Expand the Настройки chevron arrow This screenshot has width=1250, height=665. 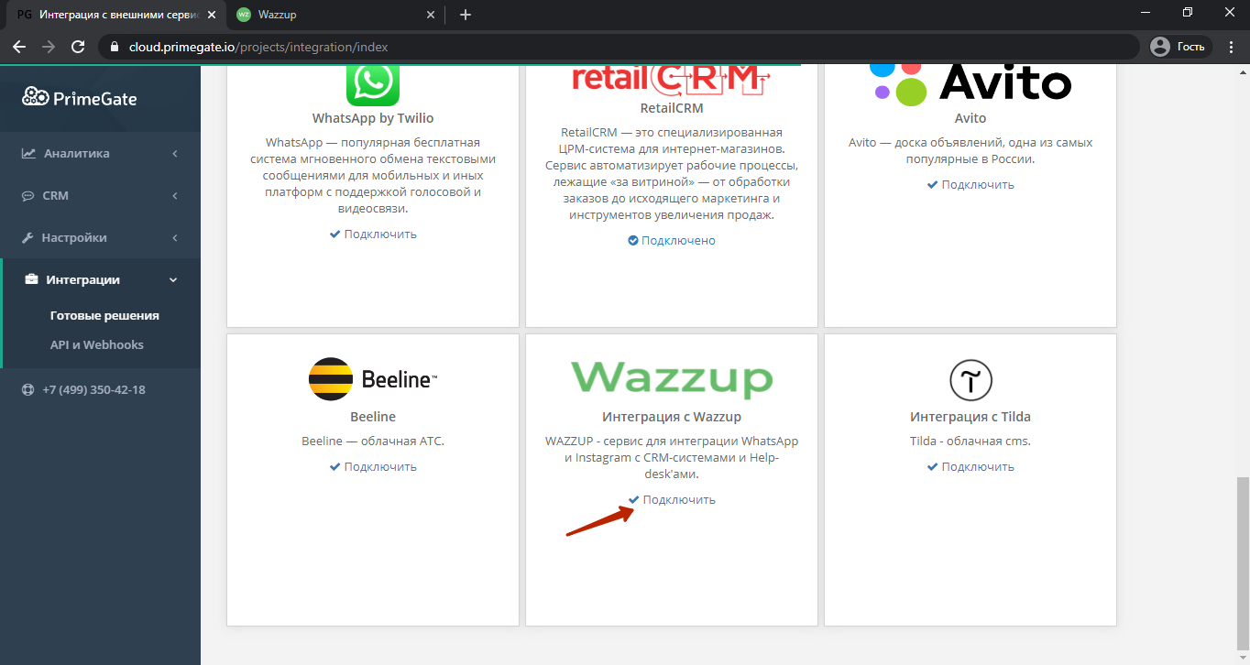click(174, 237)
